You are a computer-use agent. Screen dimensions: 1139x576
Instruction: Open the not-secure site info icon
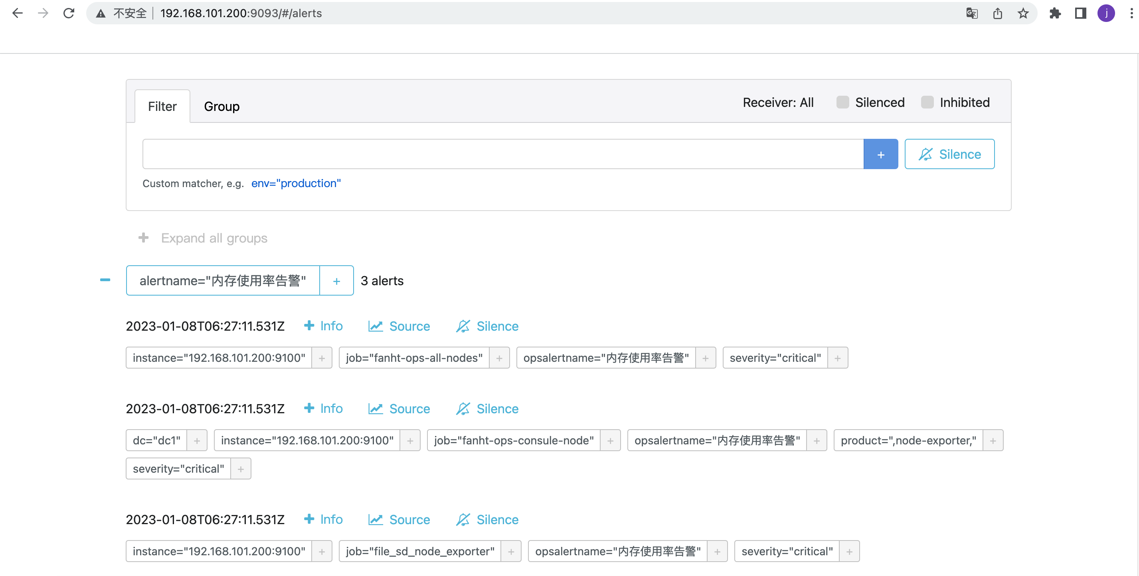(101, 14)
